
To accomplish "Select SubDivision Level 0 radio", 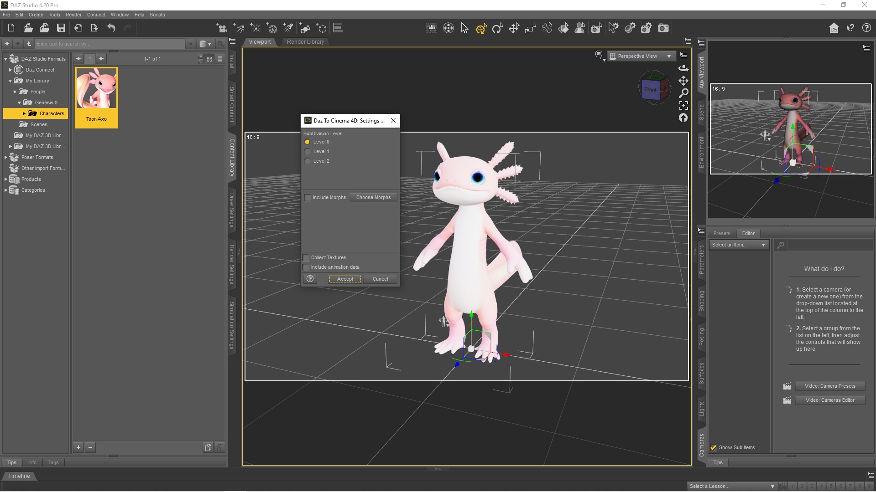I will click(x=308, y=142).
